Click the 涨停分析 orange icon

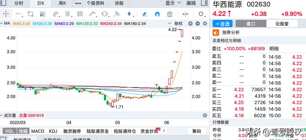coord(216,33)
